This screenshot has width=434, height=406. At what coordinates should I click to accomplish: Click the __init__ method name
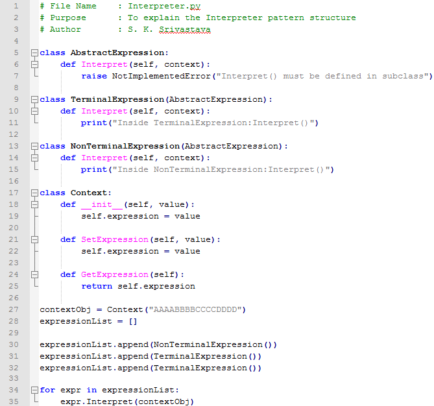coord(102,204)
